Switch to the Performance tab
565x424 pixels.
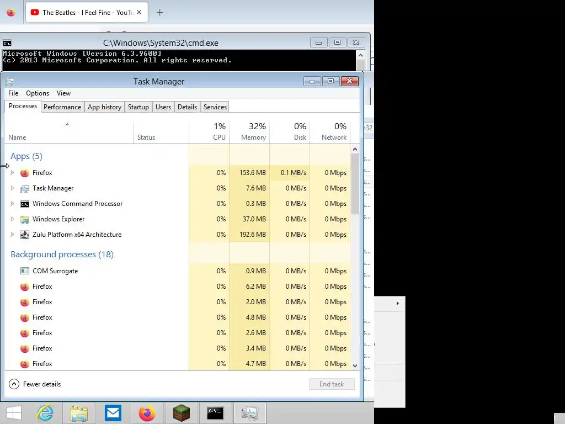pyautogui.click(x=62, y=107)
